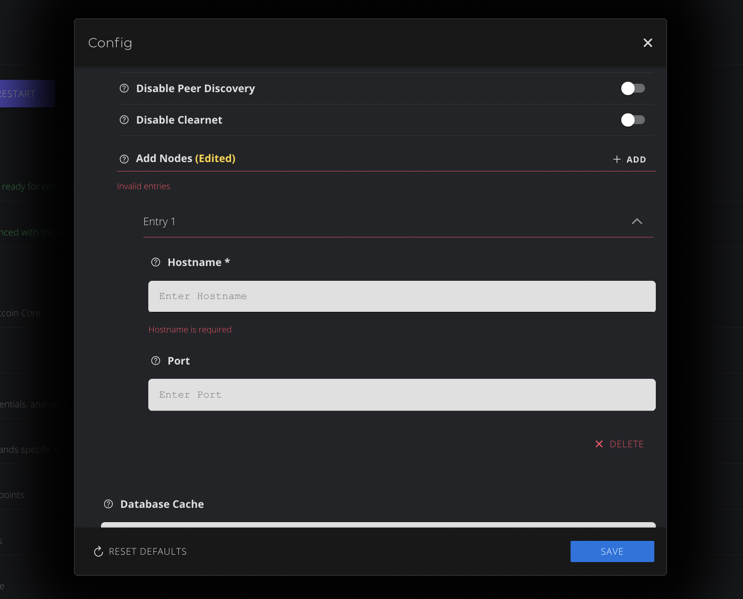Click the Add Nodes (Edited) label
743x599 pixels.
(186, 159)
